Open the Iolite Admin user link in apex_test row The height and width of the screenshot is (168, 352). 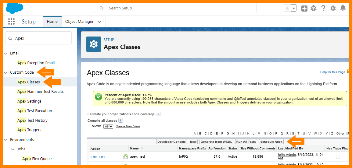286,155
